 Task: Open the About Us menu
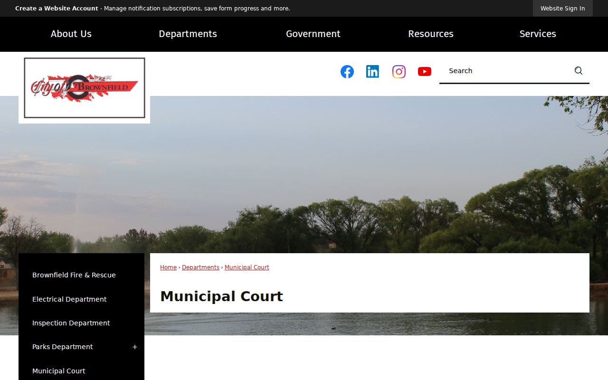(x=71, y=34)
